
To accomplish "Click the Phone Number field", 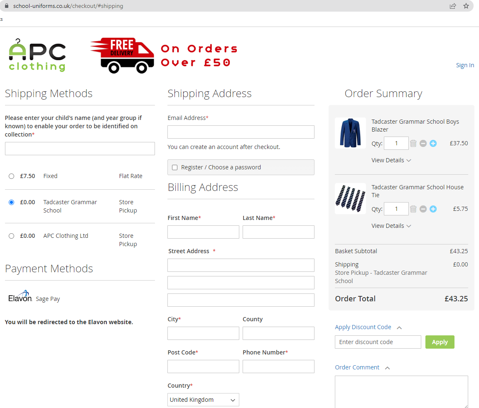I will [278, 366].
